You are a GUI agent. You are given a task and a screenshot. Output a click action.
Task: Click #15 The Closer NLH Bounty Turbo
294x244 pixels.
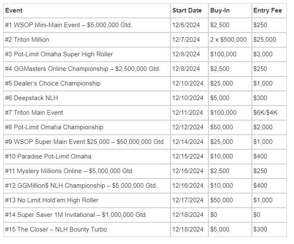coord(56,229)
